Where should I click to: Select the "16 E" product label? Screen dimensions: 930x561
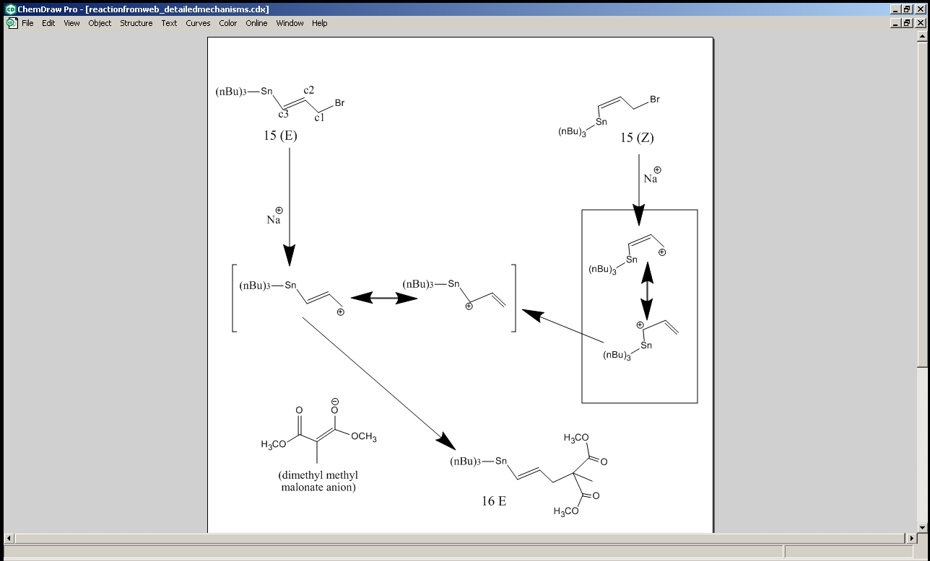click(494, 500)
